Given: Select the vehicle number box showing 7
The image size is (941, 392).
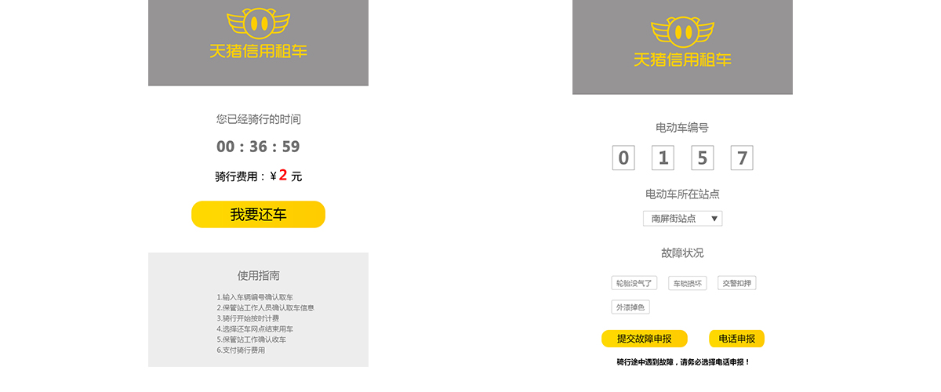Looking at the screenshot, I should click(741, 158).
